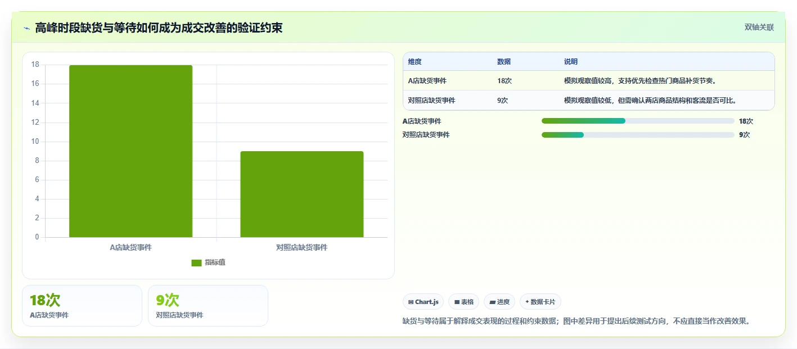The height and width of the screenshot is (349, 797).
Task: Click the Chart.js tag
Action: (423, 302)
